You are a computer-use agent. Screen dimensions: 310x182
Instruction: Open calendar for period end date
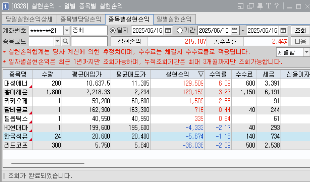[283, 30]
